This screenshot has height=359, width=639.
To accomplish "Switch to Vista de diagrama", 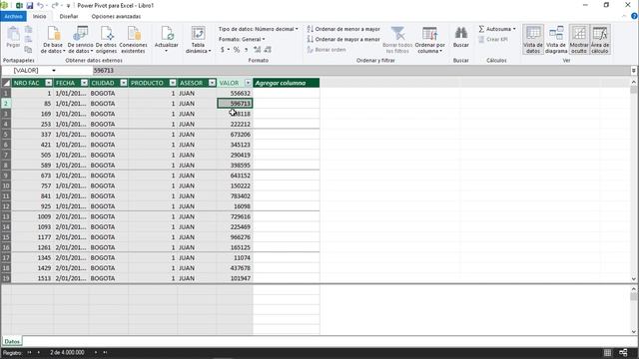I will [x=556, y=40].
